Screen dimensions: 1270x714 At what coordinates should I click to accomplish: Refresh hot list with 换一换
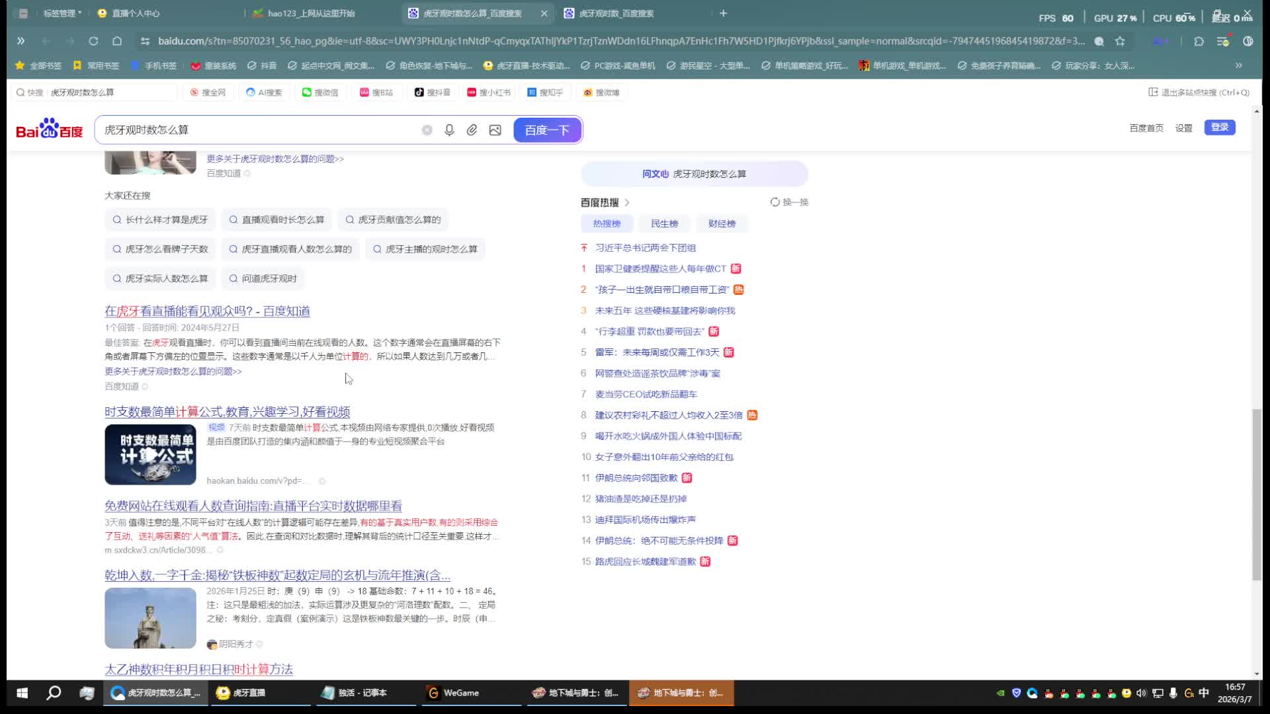coord(789,202)
